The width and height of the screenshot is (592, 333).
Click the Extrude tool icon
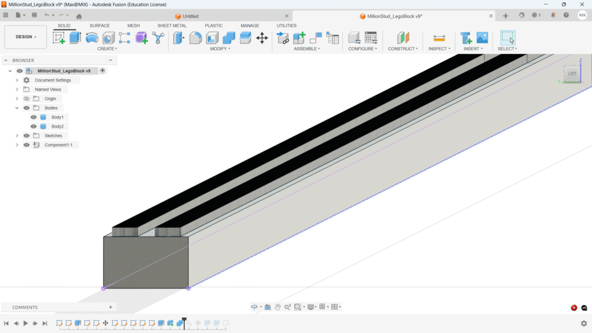[75, 38]
